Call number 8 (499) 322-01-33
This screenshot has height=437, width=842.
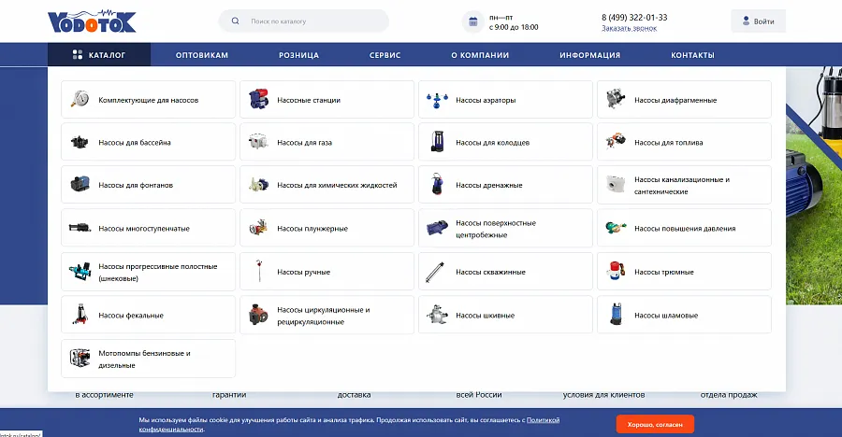(x=634, y=17)
